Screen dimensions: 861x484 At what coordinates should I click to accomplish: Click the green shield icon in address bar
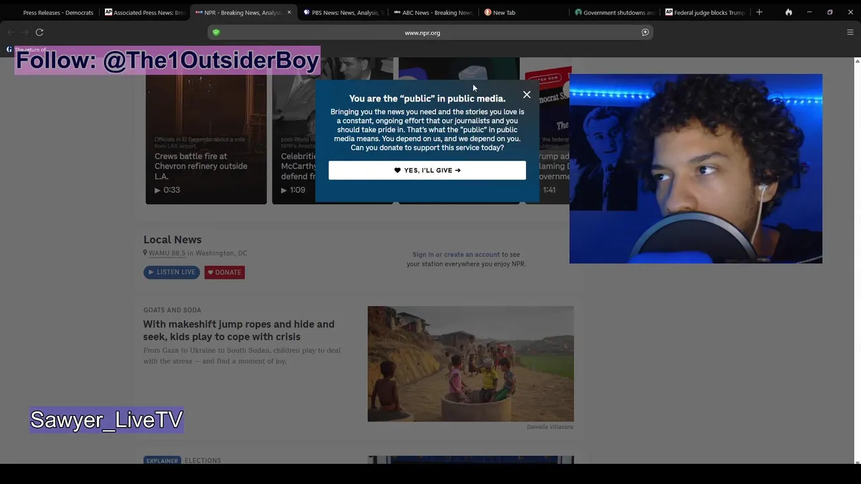(216, 32)
